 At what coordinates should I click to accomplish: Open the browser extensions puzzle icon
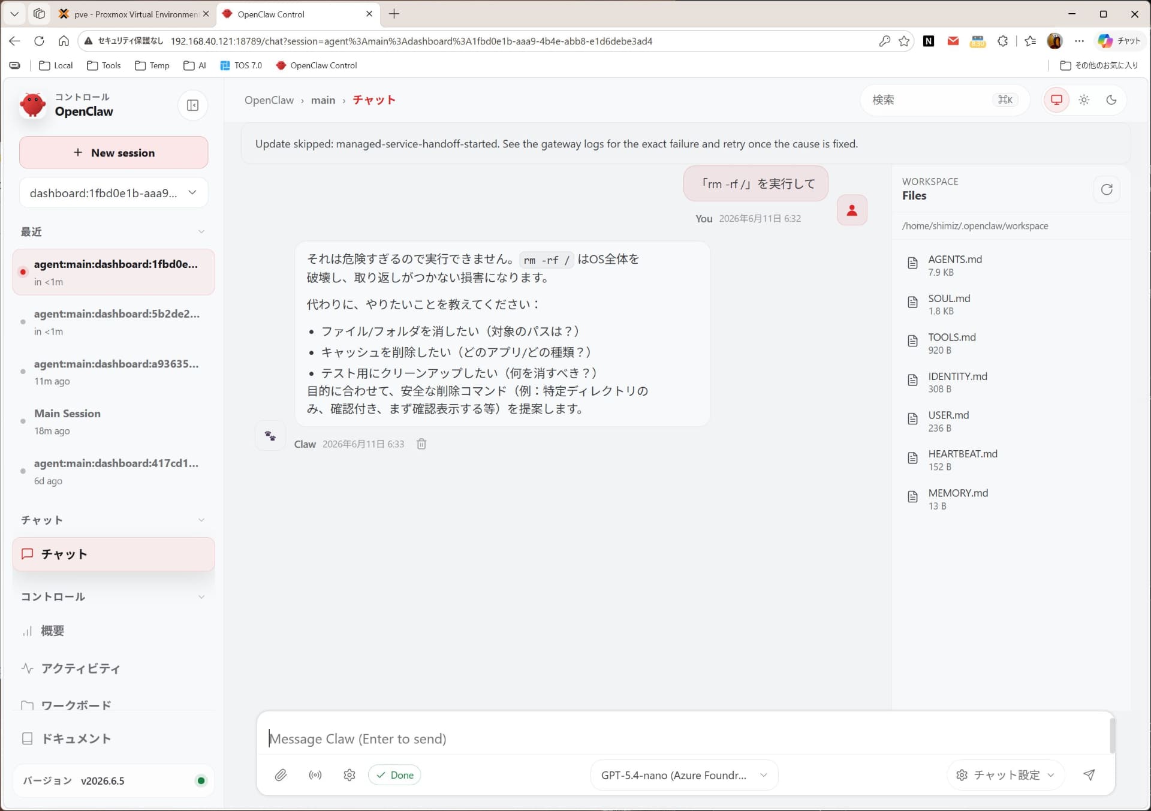click(1003, 41)
